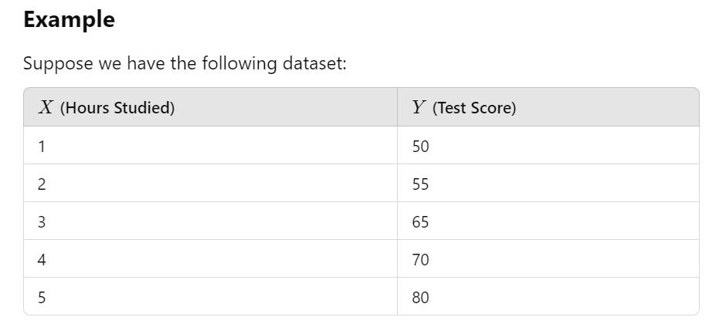719x334 pixels.
Task: Click the "Example" heading
Action: coord(69,20)
